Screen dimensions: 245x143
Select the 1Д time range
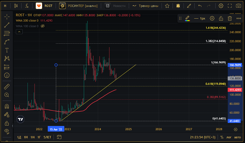[19, 137]
